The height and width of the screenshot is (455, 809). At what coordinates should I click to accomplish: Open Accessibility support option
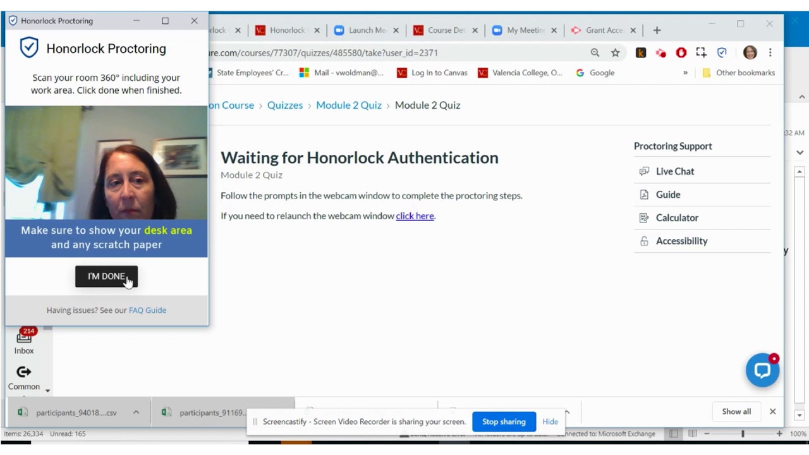tap(681, 241)
